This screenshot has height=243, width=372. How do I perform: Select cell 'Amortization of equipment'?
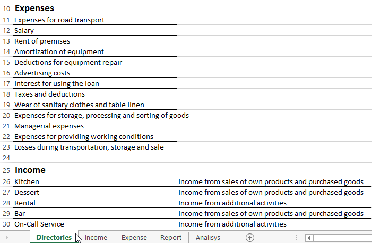tap(95, 51)
